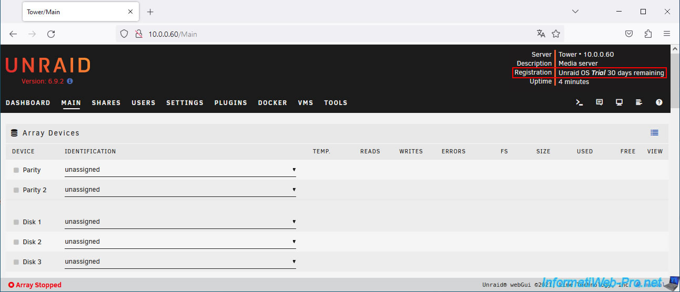Open the log viewer icon
680x292 pixels.
tap(639, 103)
